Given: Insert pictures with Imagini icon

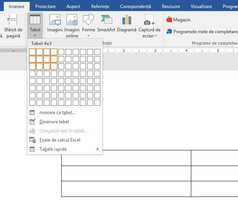Looking at the screenshot, I should point(55,25).
